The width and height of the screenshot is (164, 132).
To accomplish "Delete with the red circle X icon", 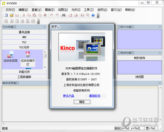I will click(x=45, y=15).
